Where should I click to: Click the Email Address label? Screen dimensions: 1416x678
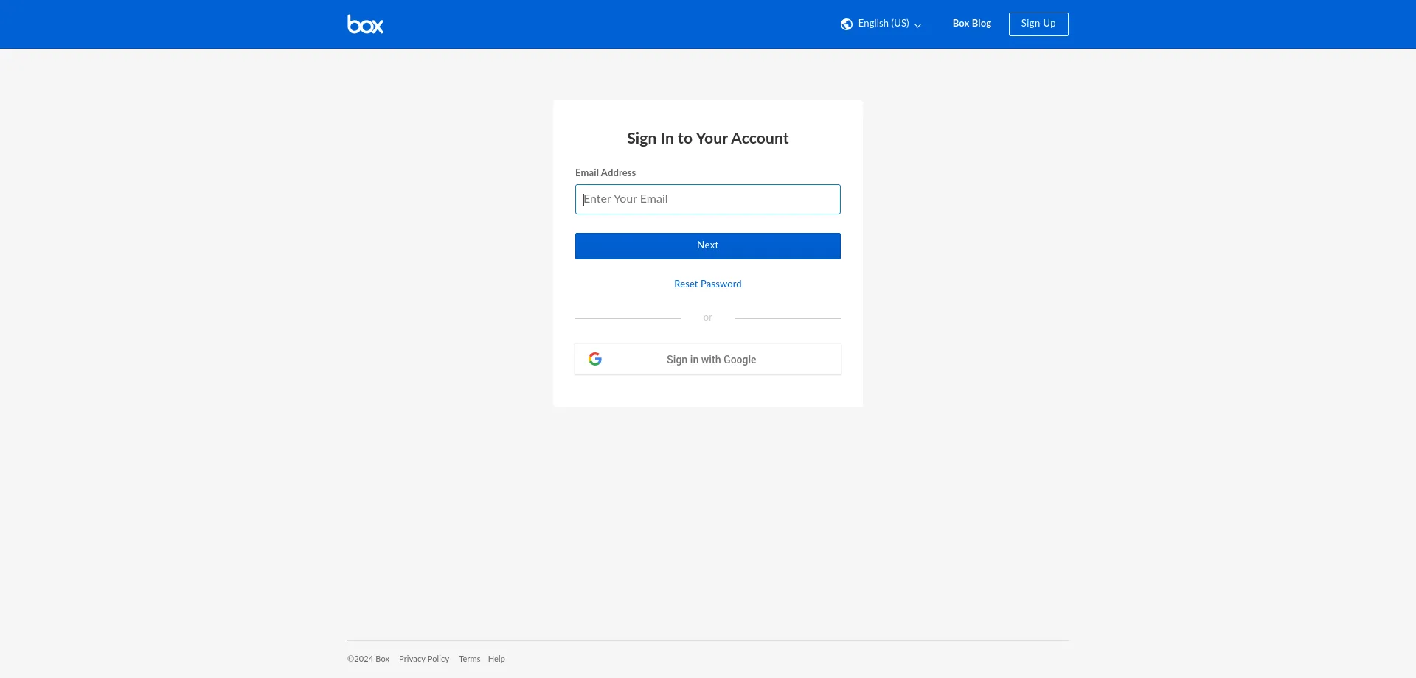(605, 173)
